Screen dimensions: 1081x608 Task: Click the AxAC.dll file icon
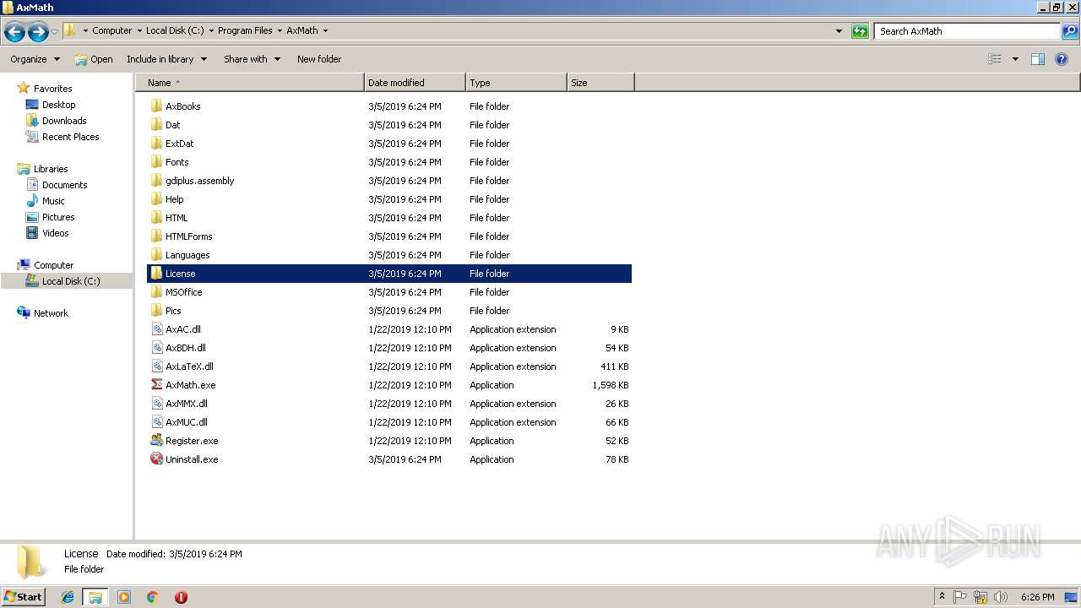(156, 329)
